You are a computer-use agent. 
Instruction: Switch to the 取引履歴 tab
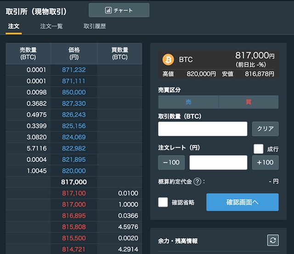(x=95, y=27)
